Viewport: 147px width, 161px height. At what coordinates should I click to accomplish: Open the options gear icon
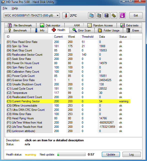[x=114, y=16]
